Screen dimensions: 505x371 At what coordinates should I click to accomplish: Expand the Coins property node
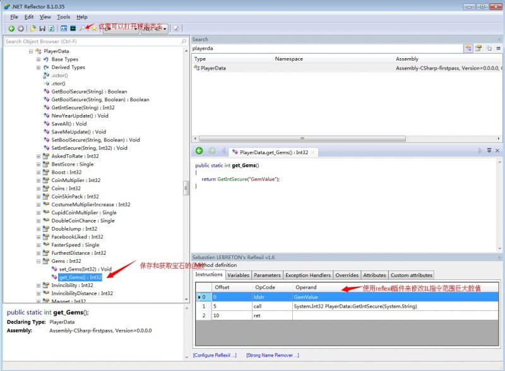(x=39, y=188)
